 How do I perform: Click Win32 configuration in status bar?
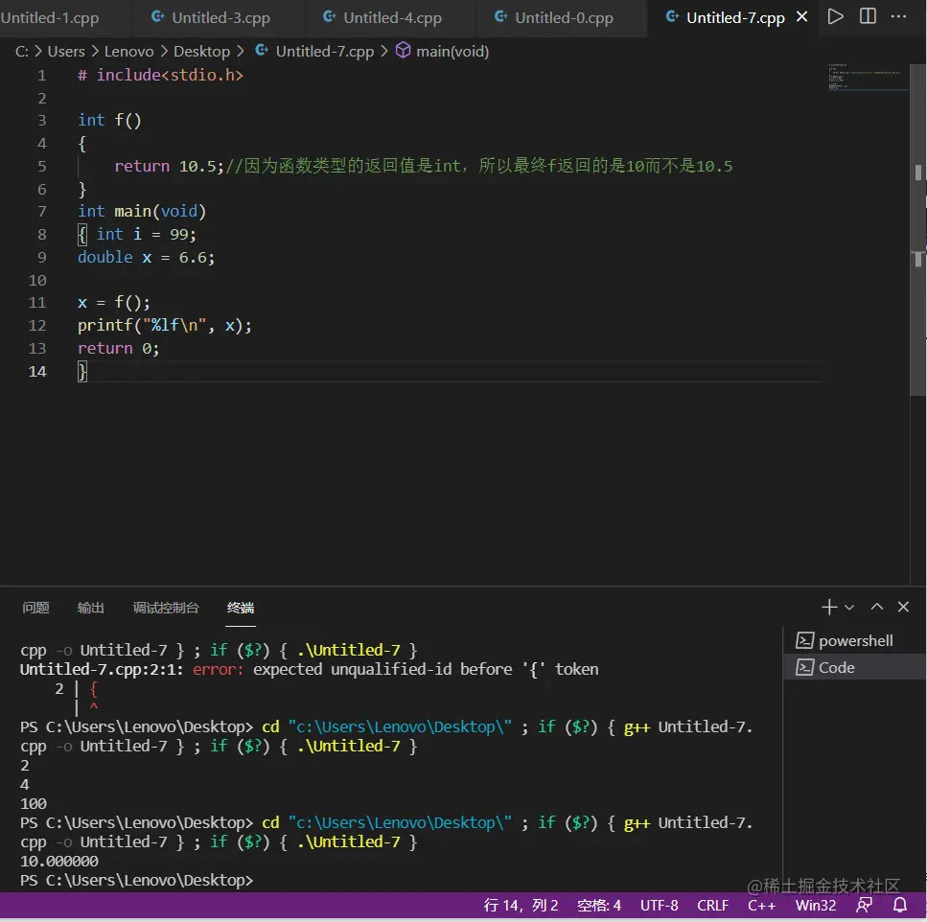click(x=816, y=906)
